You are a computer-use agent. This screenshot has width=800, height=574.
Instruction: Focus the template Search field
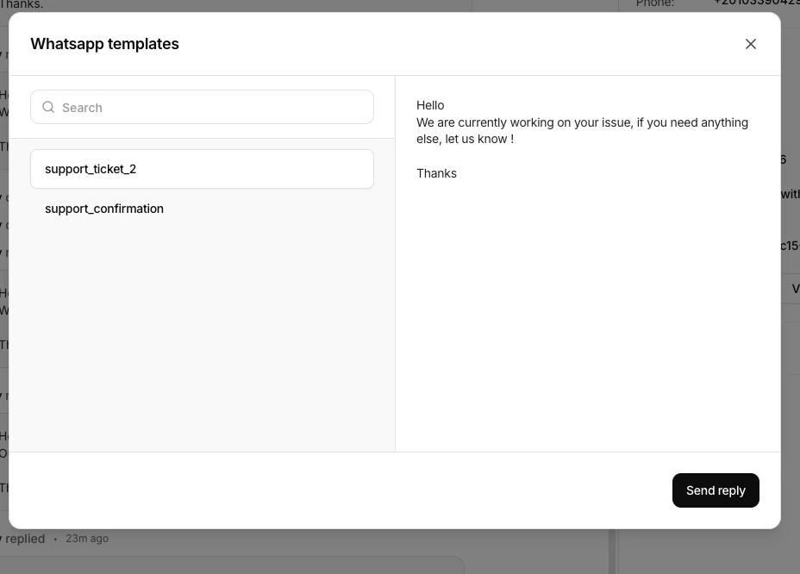pyautogui.click(x=202, y=107)
